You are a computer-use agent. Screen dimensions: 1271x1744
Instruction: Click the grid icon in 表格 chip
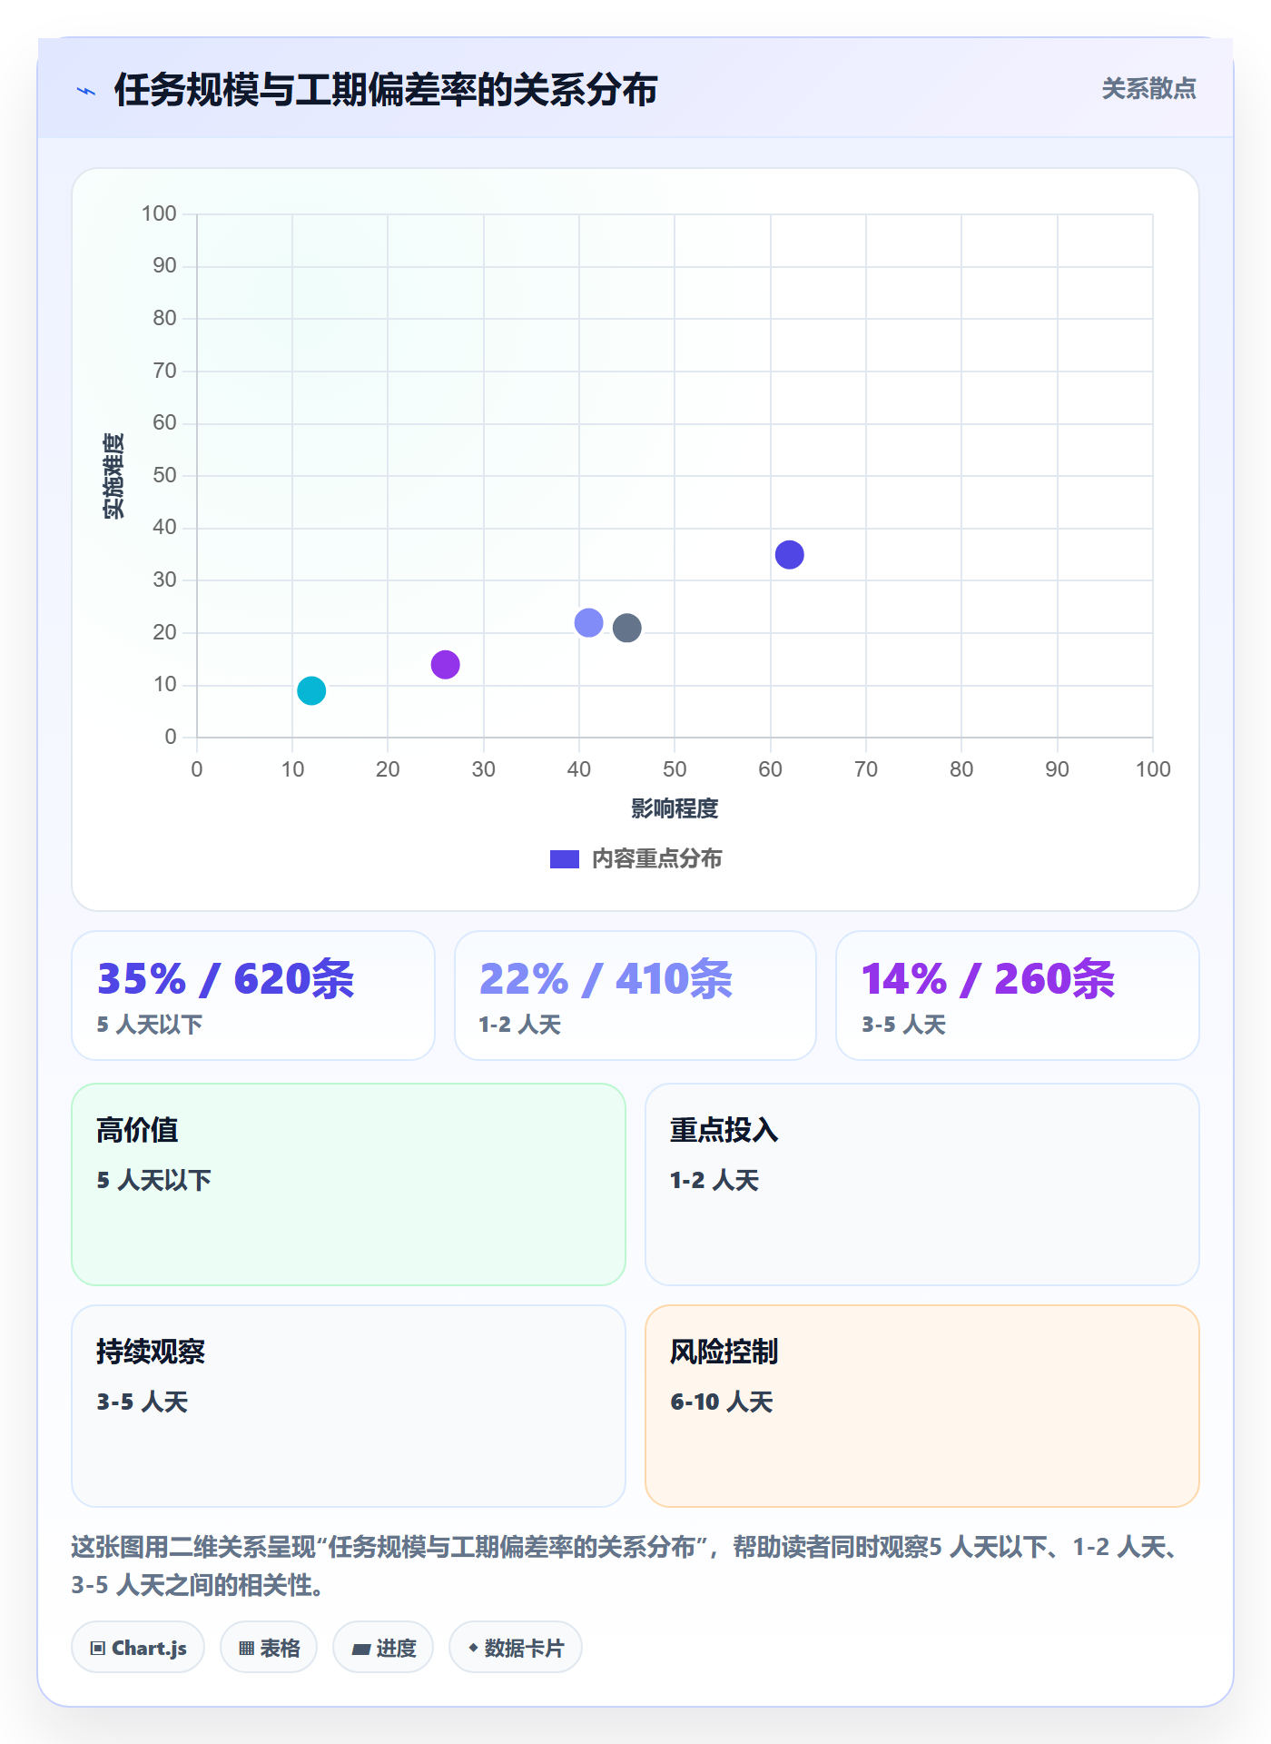(247, 1649)
